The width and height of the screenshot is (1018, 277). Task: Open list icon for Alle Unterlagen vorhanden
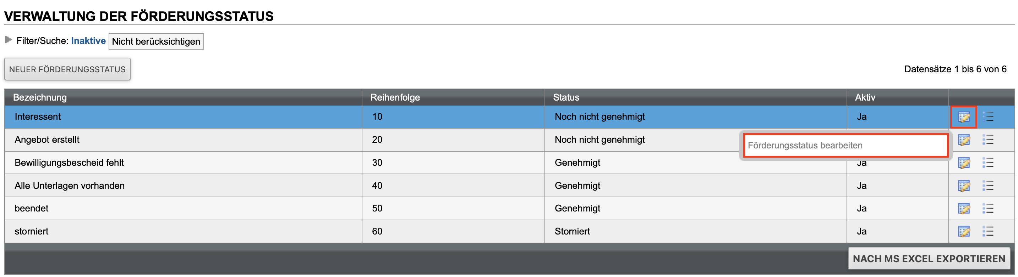coord(987,186)
